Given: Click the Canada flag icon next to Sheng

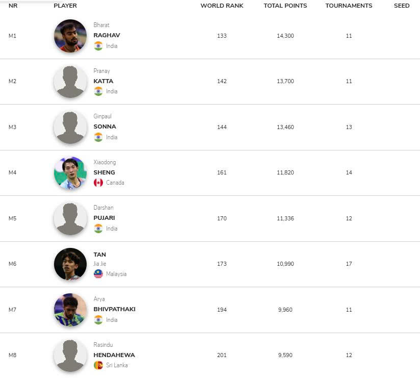Looking at the screenshot, I should pyautogui.click(x=98, y=183).
